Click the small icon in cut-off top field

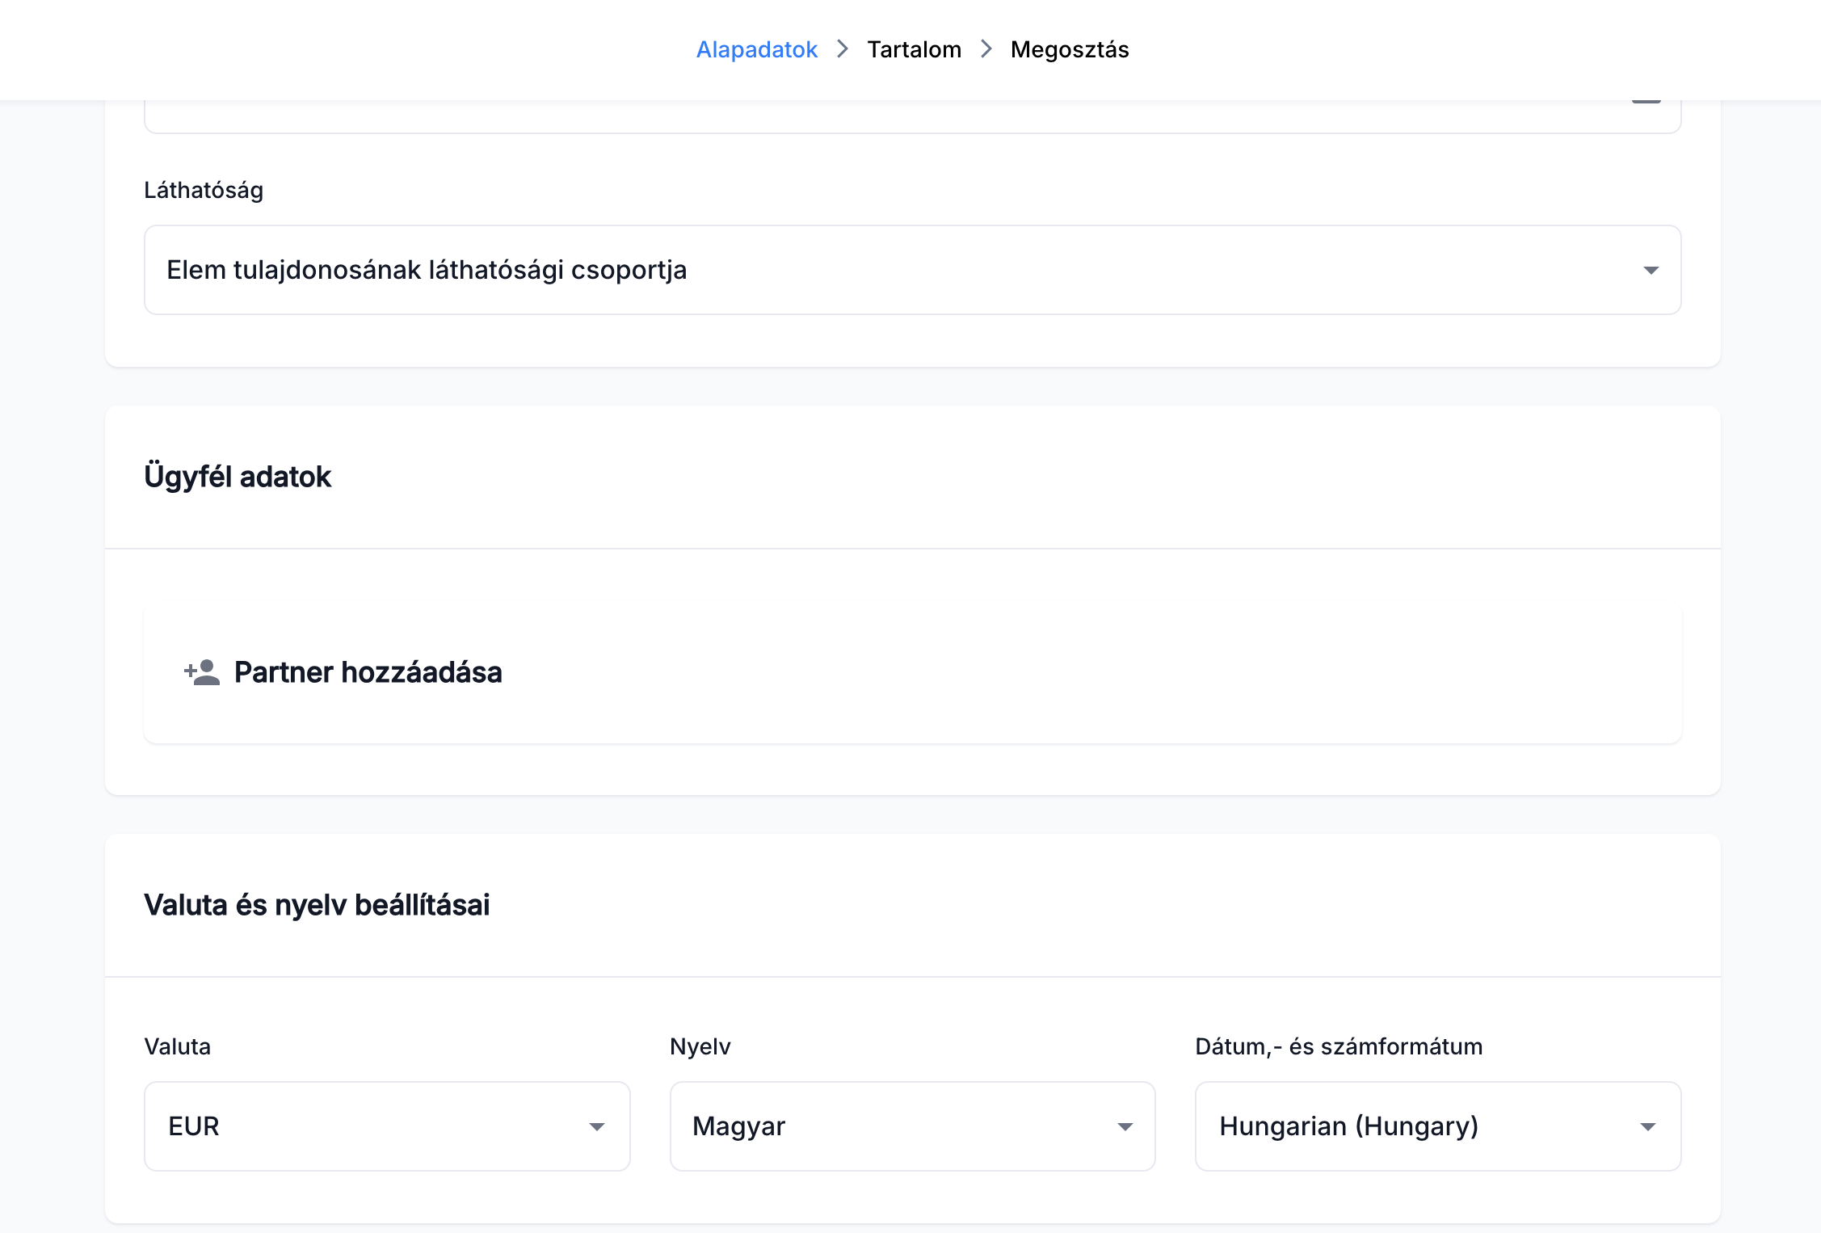coord(1646,103)
